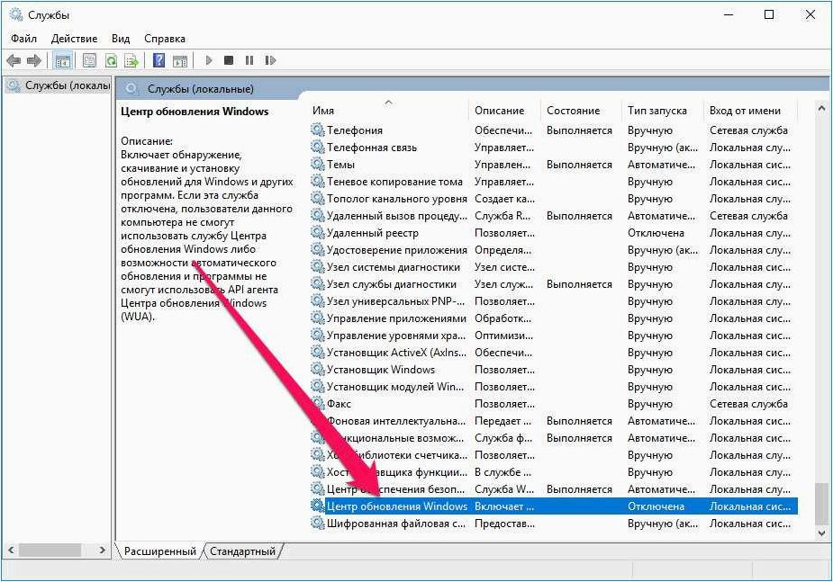Click Отключена in the highlighted update row
This screenshot has height=582, width=833.
(x=656, y=506)
